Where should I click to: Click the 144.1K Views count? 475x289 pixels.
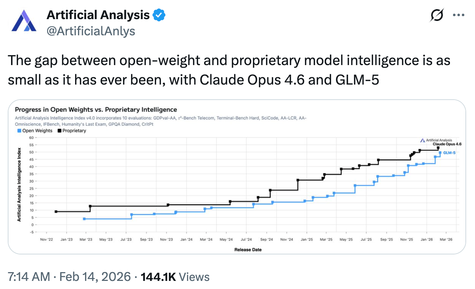[175, 276]
